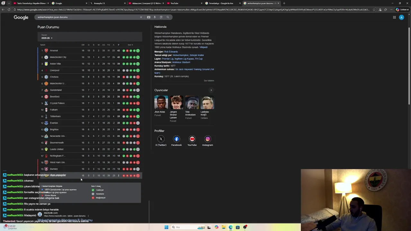Open Copilot from the taskbar
The width and height of the screenshot is (411, 231).
coord(216,227)
